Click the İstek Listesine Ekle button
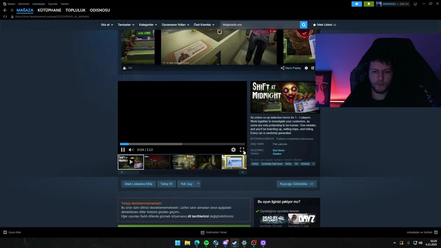This screenshot has width=441, height=248. coord(139,184)
